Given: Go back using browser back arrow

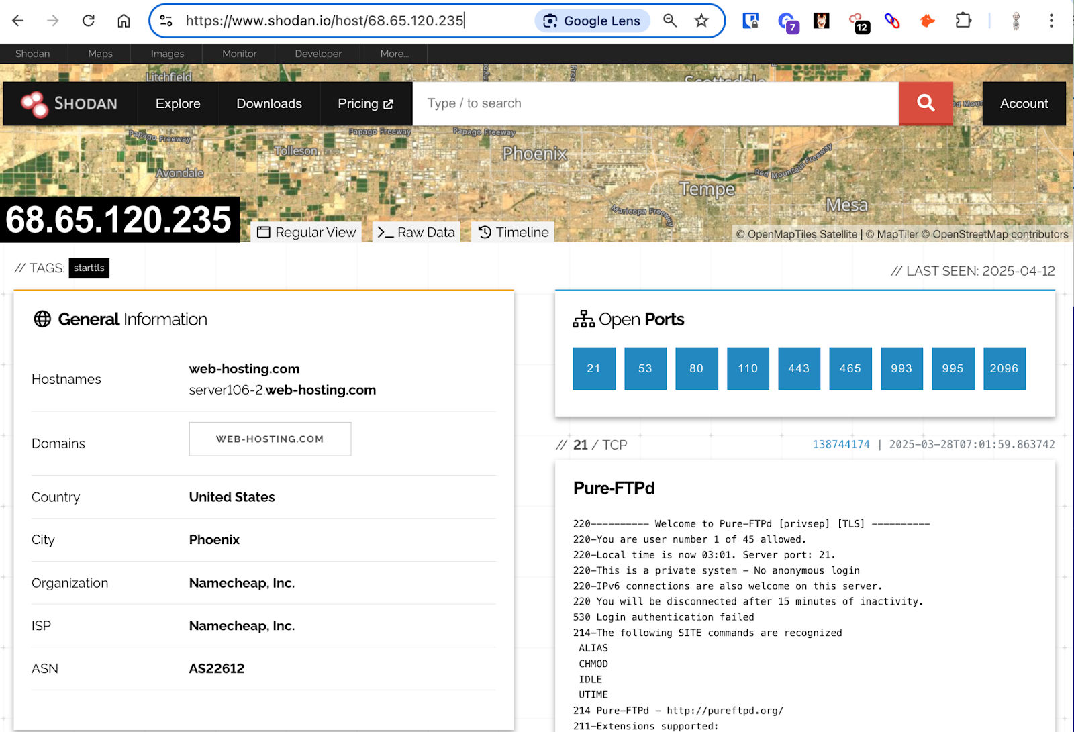Looking at the screenshot, I should 18,21.
